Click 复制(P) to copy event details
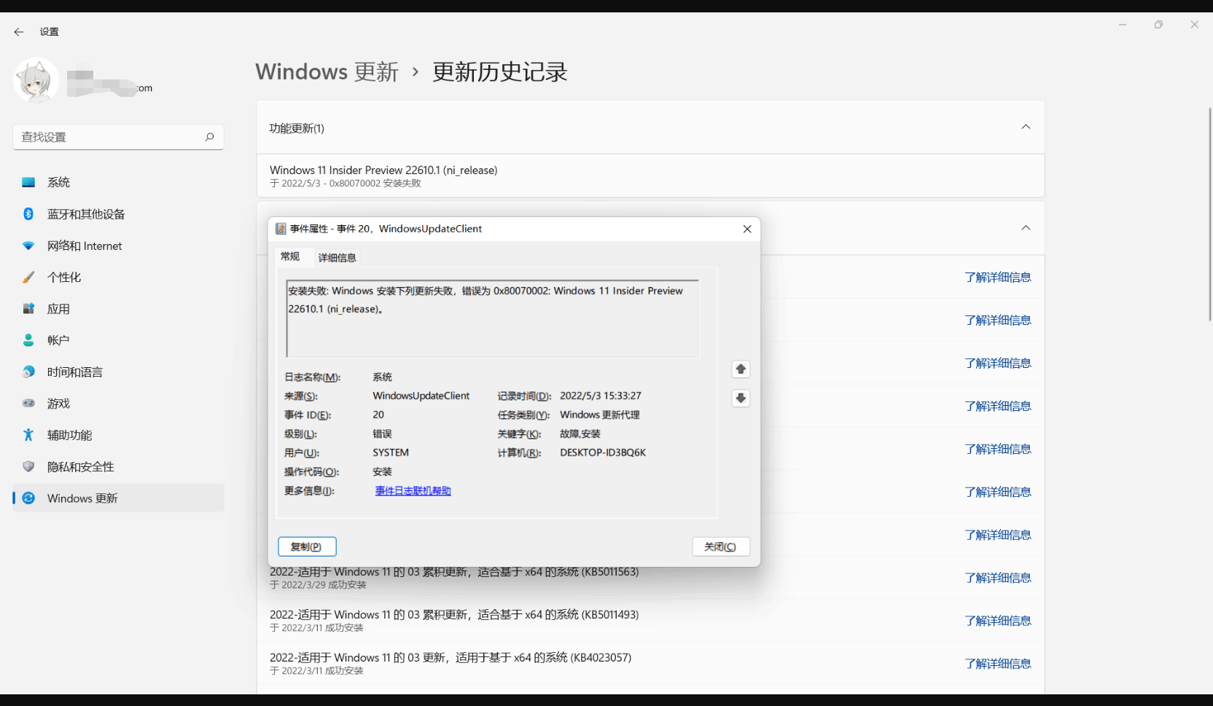This screenshot has width=1213, height=706. pos(307,546)
